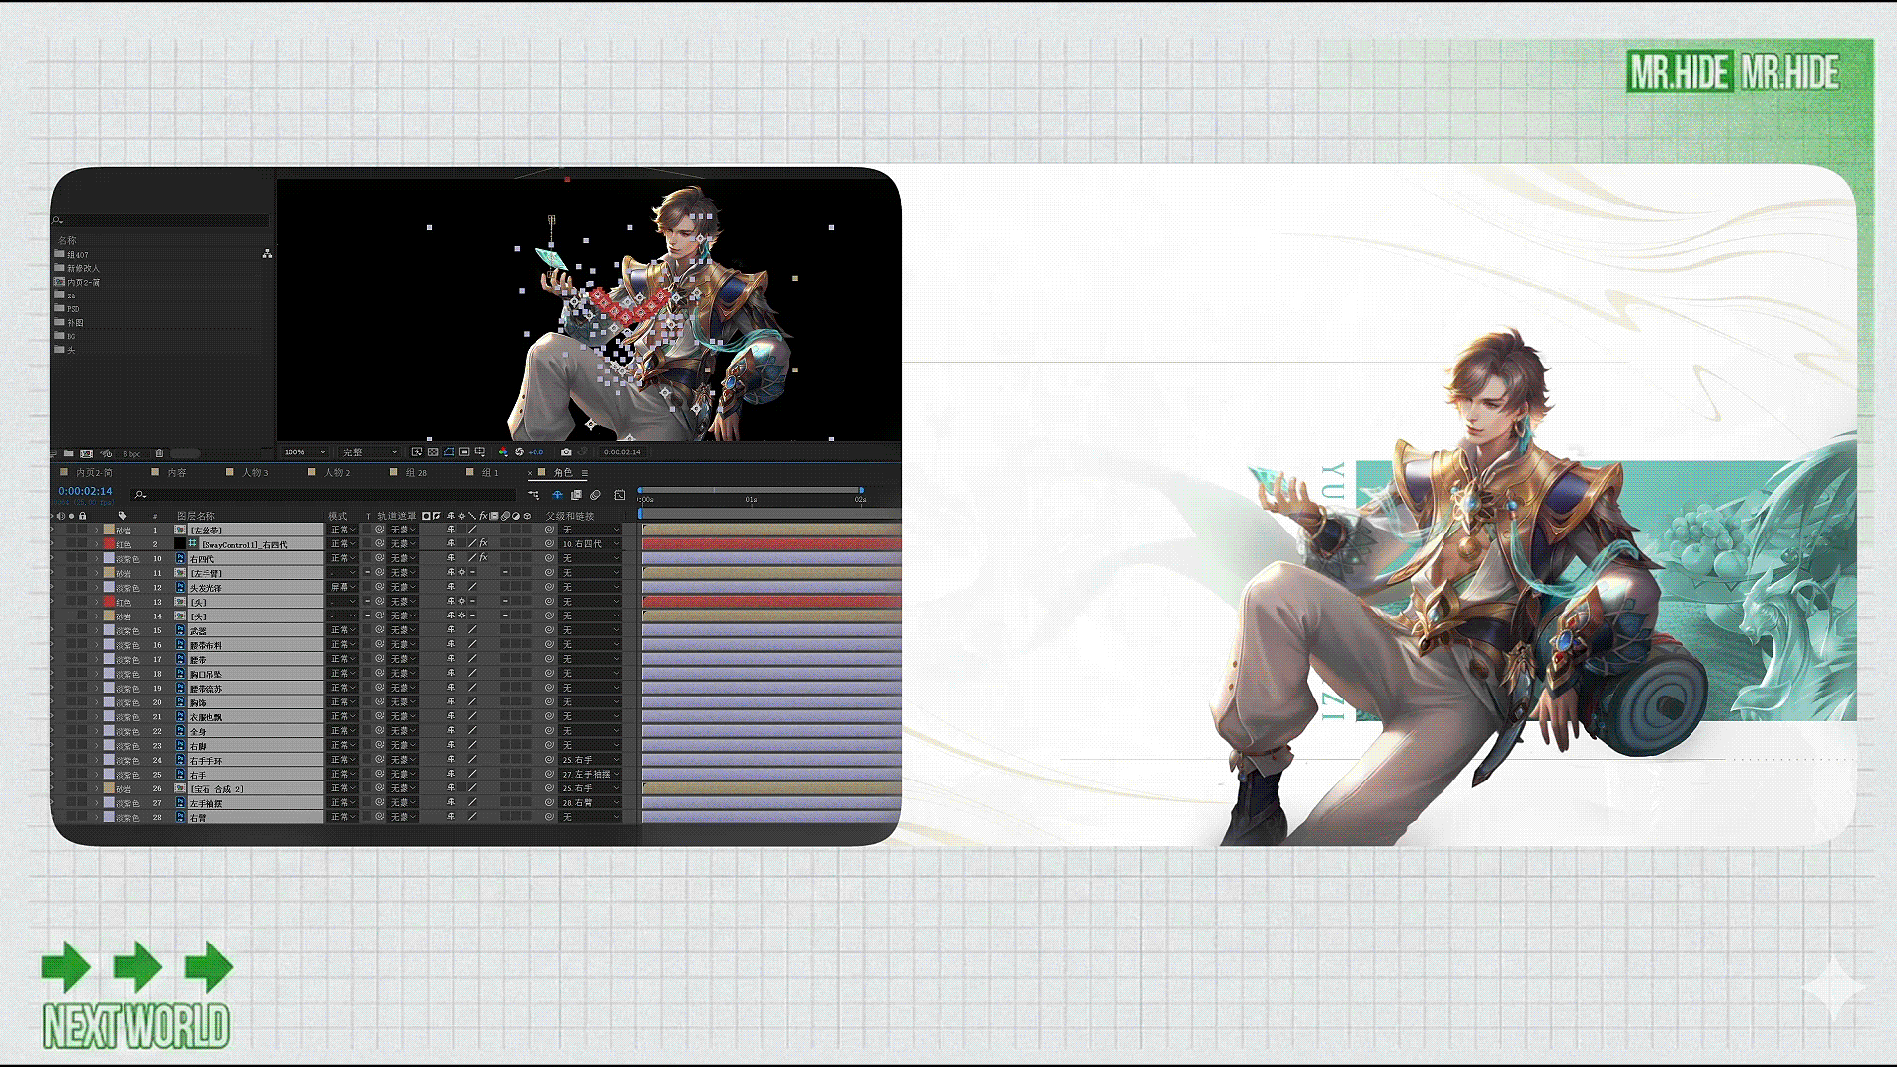Switch to the 组 28 timeline tab
The height and width of the screenshot is (1067, 1897).
click(416, 473)
